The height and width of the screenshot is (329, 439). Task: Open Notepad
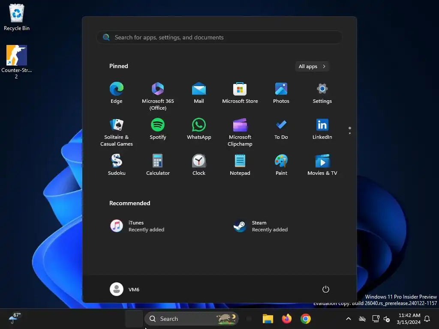[x=240, y=165]
